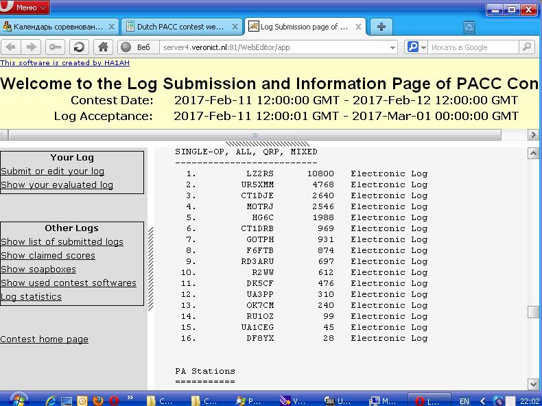Click the Google search magnifier icon
542x406 pixels.
click(x=527, y=47)
